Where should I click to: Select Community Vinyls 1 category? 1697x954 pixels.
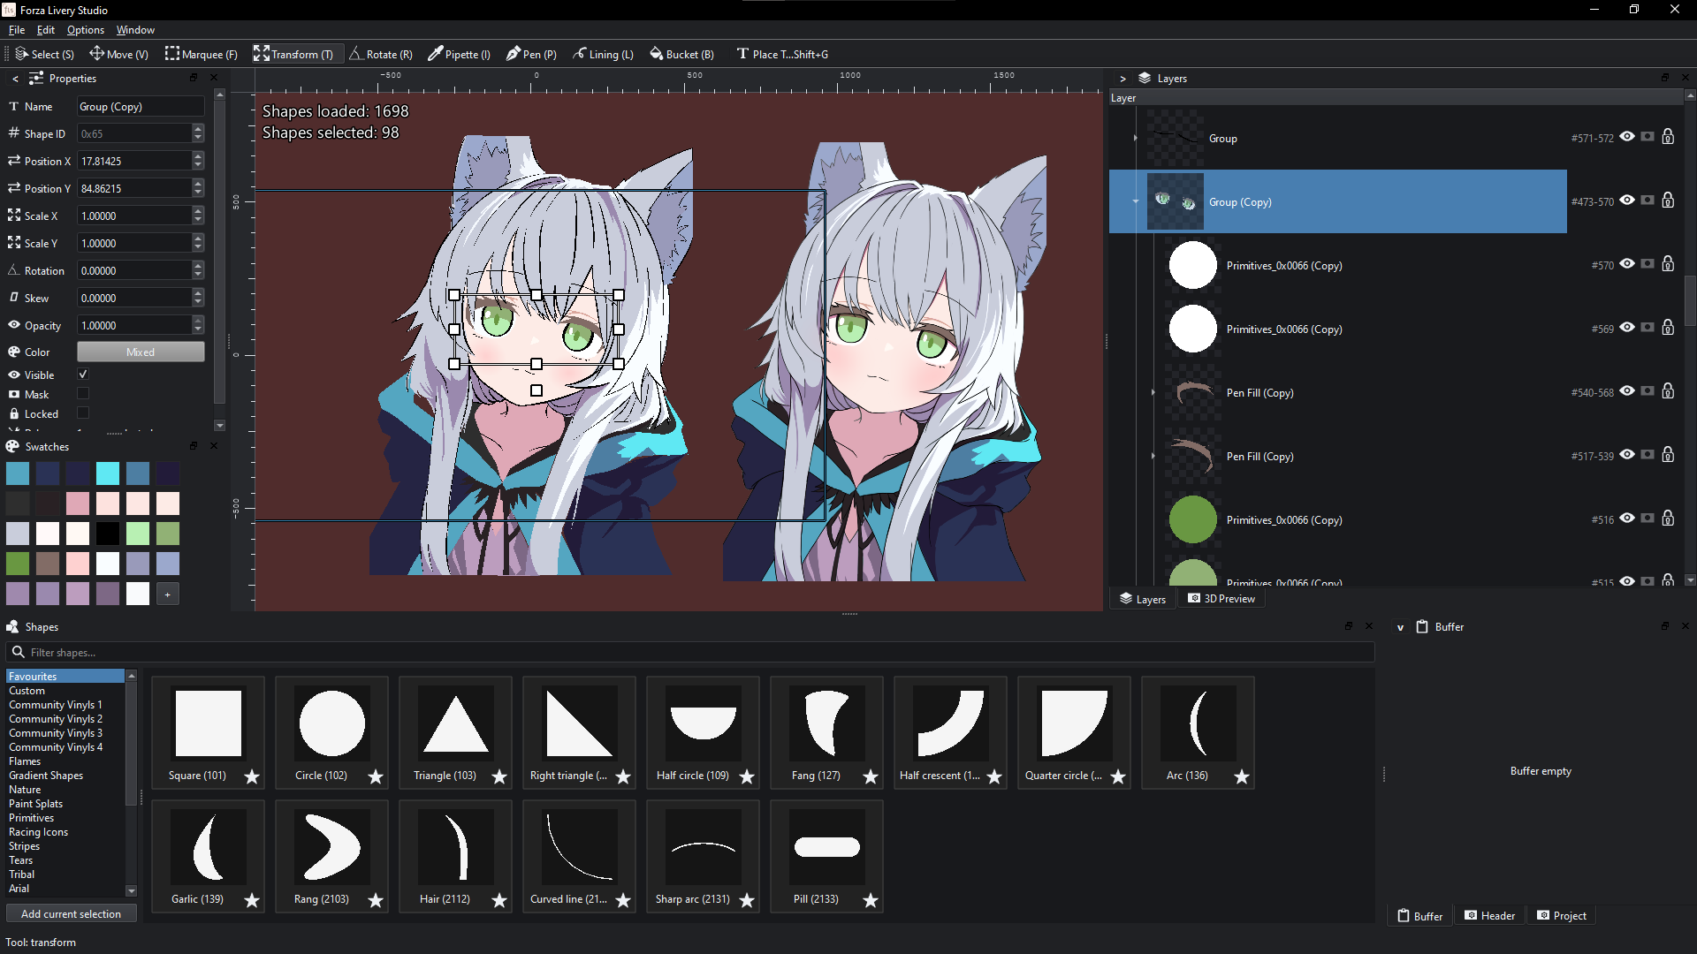click(56, 705)
